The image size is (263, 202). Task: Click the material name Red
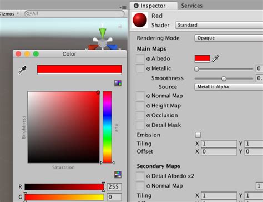[157, 16]
